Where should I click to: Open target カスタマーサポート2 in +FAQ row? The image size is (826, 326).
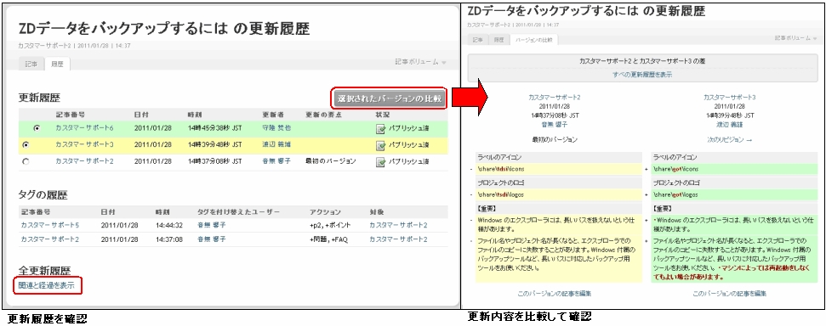pyautogui.click(x=398, y=239)
